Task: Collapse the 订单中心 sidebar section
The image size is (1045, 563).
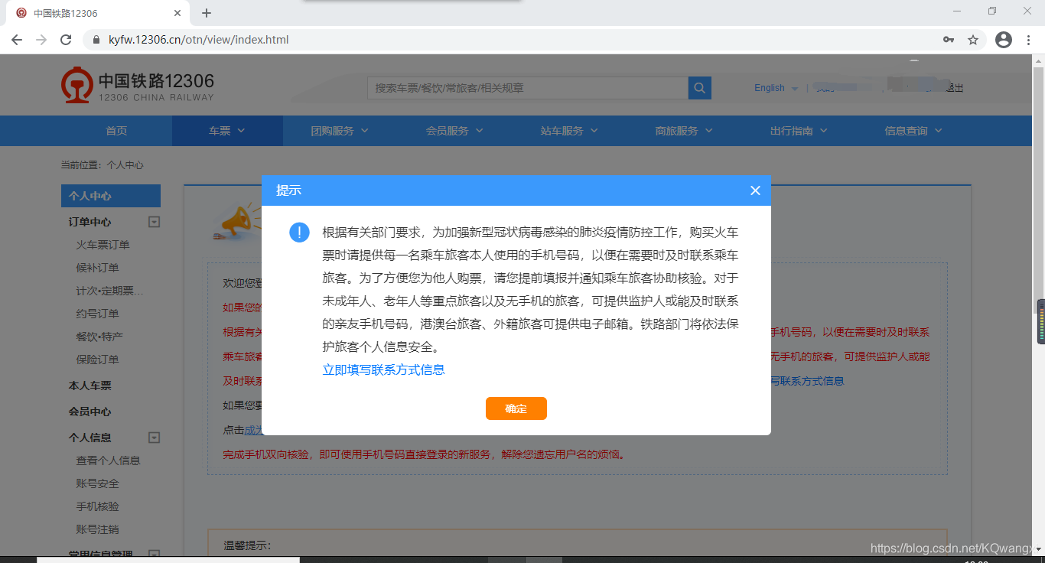Action: pos(154,221)
